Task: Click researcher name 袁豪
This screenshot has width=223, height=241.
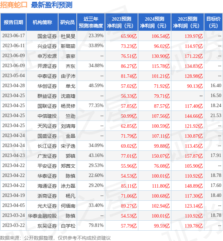Action: (x=71, y=56)
